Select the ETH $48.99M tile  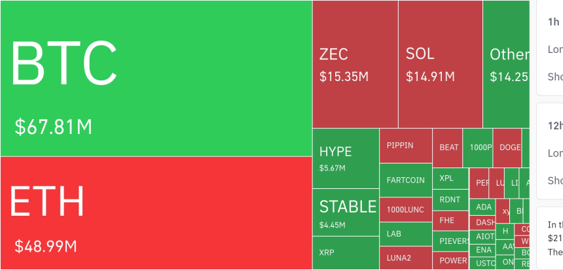pos(156,213)
